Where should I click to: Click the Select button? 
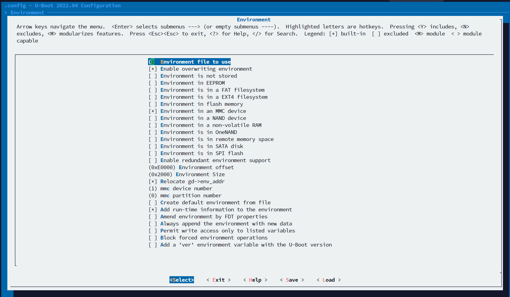pyautogui.click(x=182, y=280)
